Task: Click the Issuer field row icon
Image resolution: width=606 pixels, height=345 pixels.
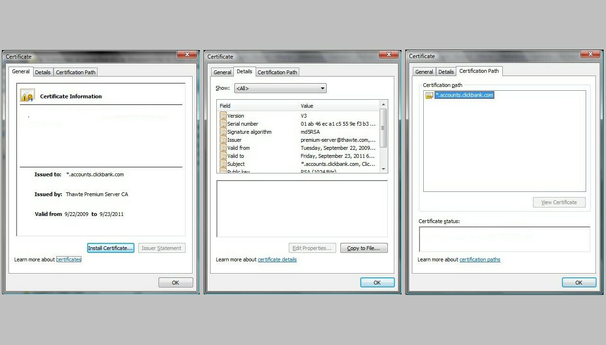Action: tap(223, 140)
